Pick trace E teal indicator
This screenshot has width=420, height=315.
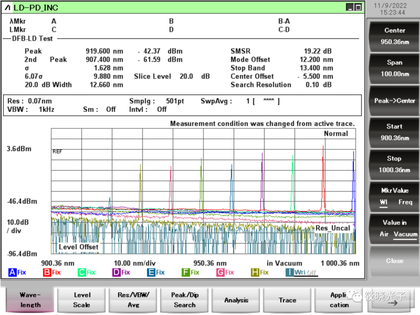pos(151,272)
